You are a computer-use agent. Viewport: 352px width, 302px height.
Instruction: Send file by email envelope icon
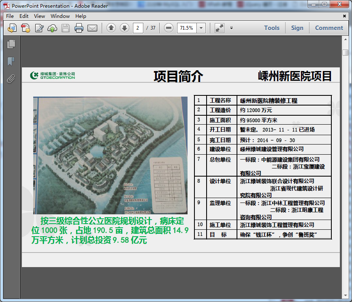tap(92, 28)
